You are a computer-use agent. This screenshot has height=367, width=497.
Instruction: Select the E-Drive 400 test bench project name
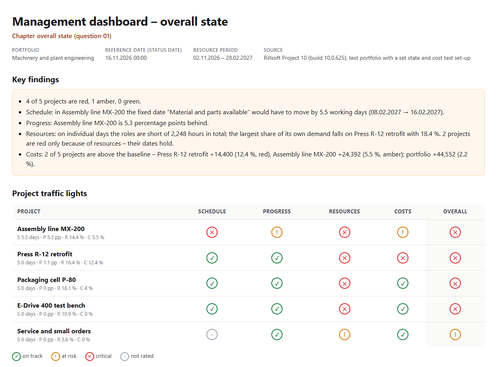click(x=51, y=306)
